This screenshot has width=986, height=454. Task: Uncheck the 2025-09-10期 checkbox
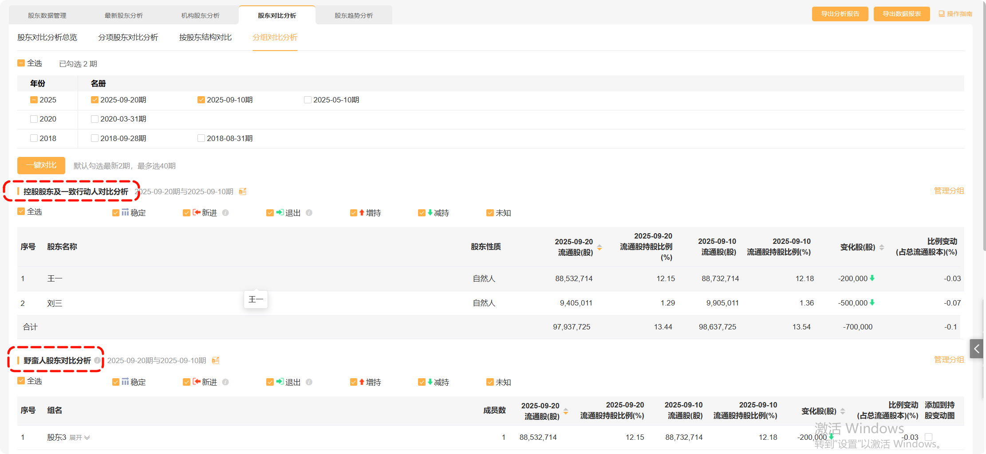201,100
